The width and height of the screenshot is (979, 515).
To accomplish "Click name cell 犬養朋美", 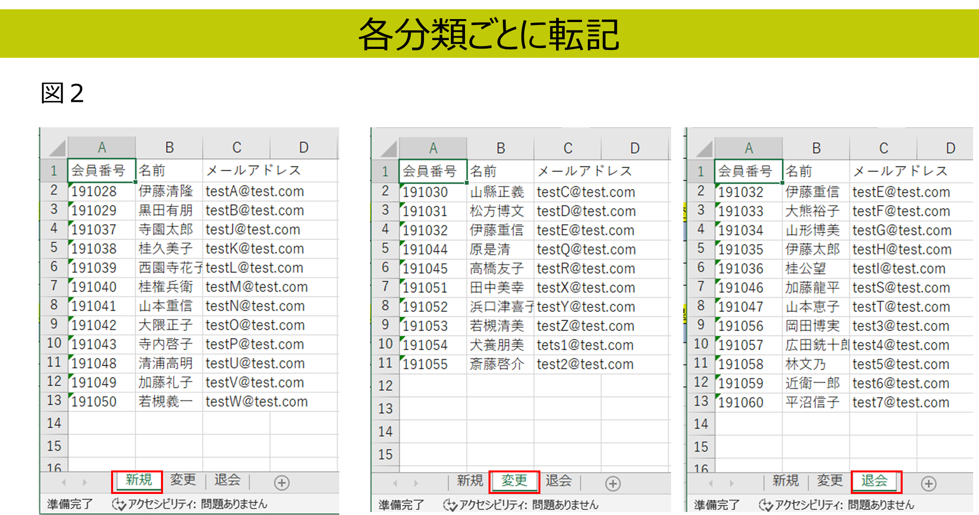I will tap(500, 345).
